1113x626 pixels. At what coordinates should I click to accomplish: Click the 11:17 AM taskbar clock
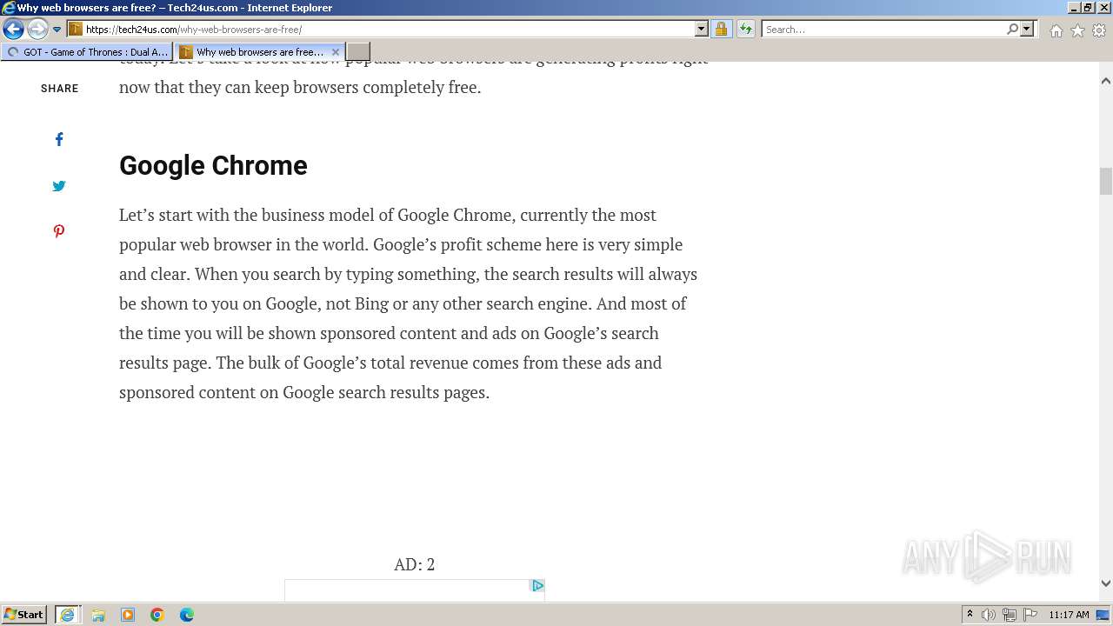tap(1069, 615)
